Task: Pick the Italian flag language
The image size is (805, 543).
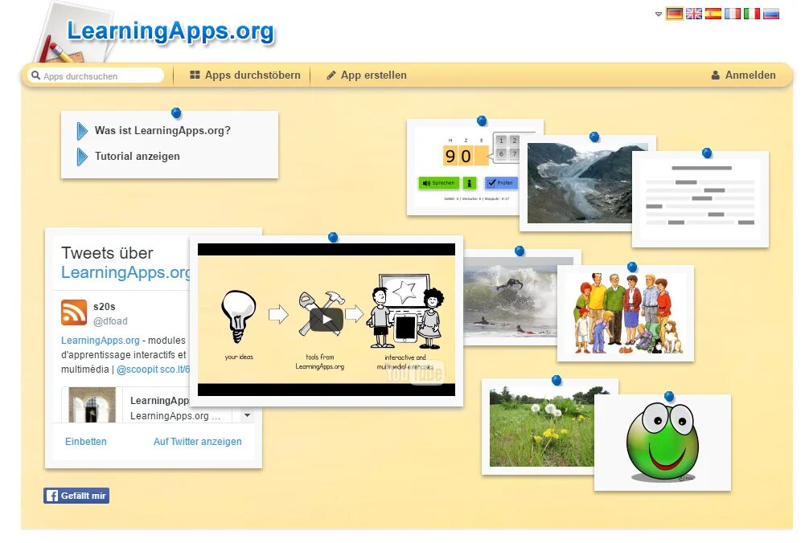Action: (x=752, y=14)
